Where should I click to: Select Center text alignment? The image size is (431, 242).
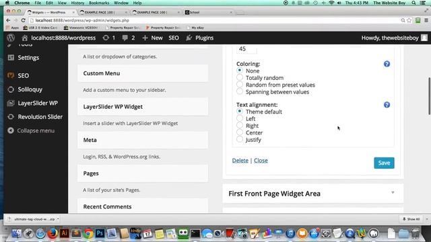(240, 132)
